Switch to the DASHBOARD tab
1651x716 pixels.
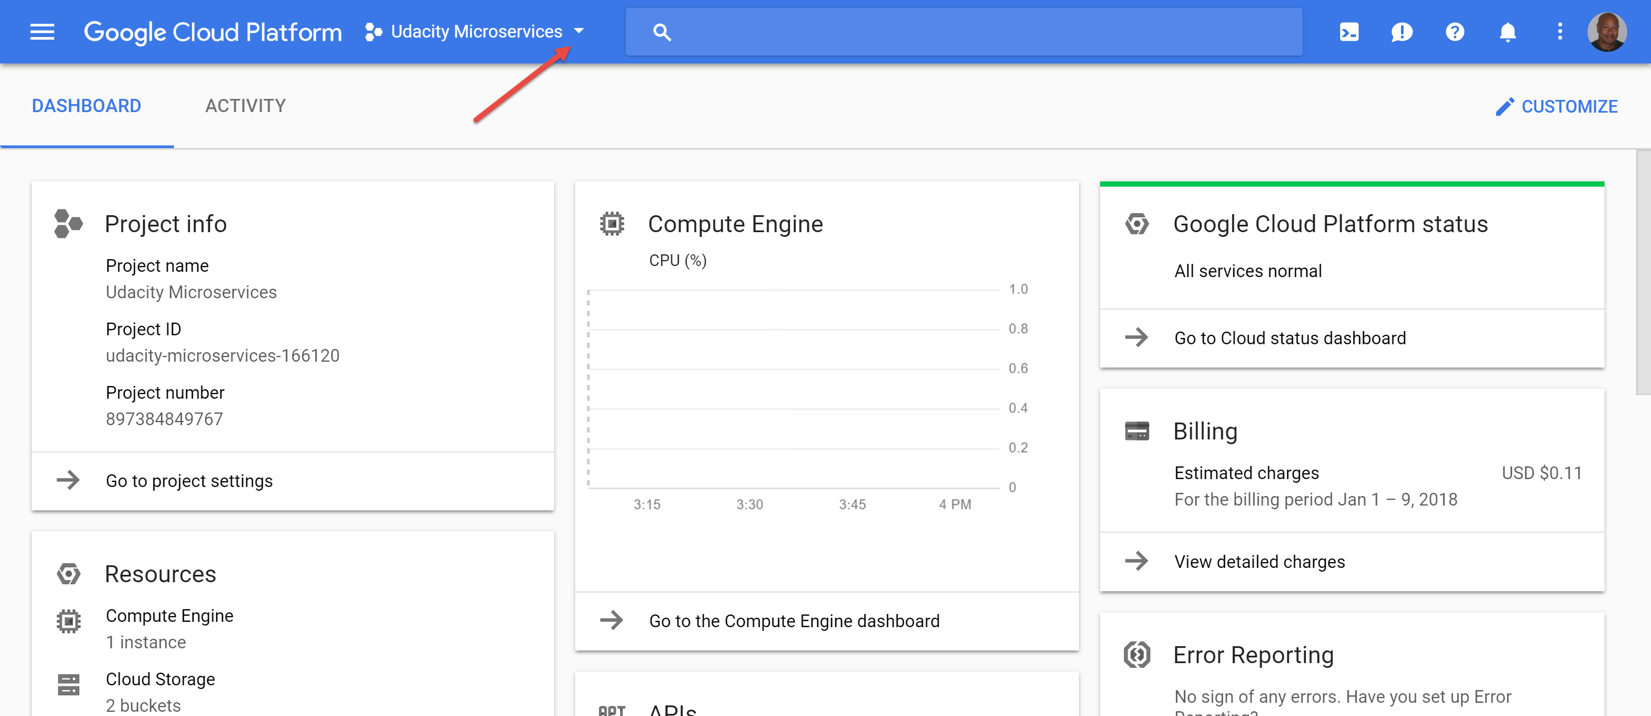click(87, 106)
